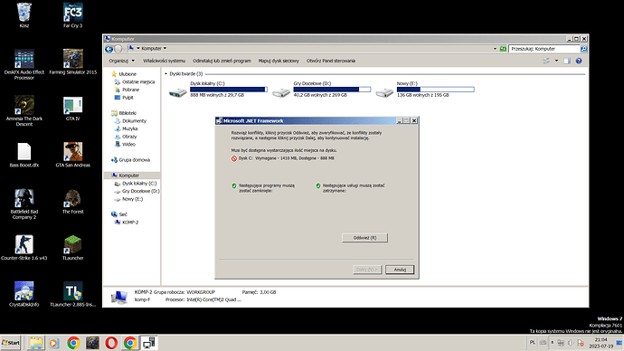This screenshot has width=624, height=351.
Task: Click the Przeszukaj: Komputer search field
Action: coord(544,49)
